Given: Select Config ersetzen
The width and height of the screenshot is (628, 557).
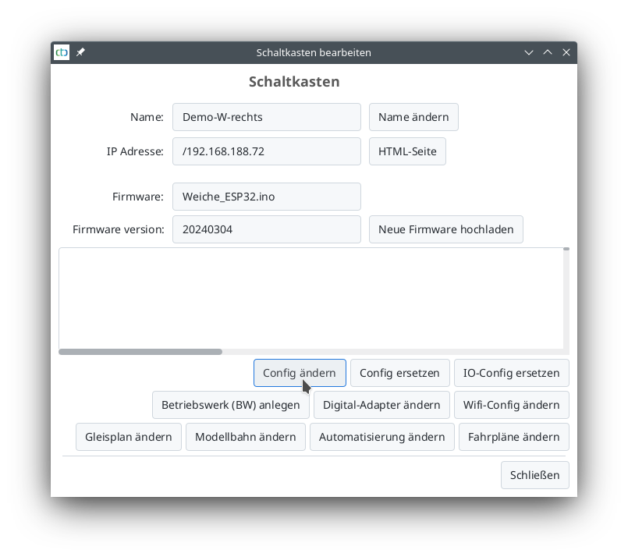Looking at the screenshot, I should click(399, 373).
